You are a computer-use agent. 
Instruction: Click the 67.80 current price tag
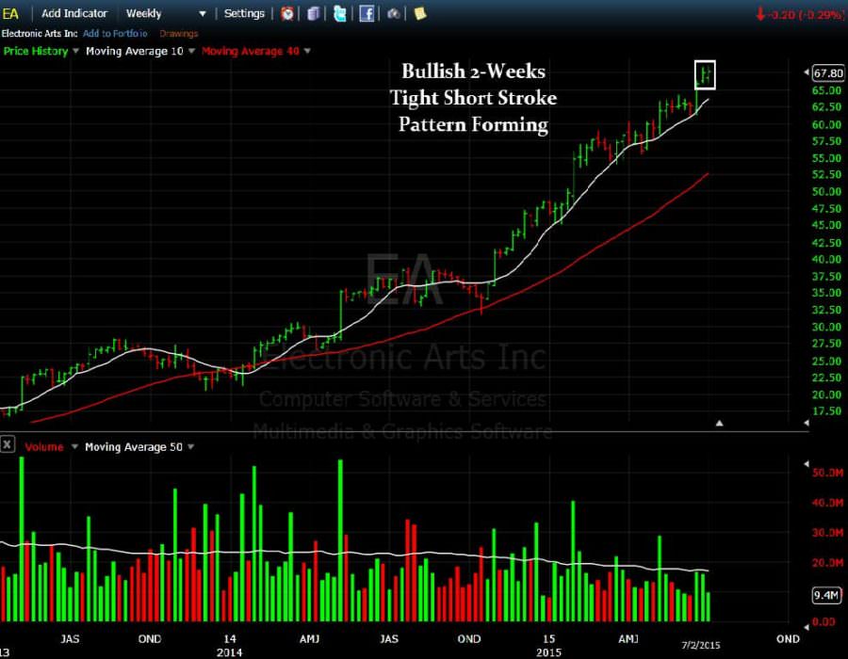pos(828,72)
